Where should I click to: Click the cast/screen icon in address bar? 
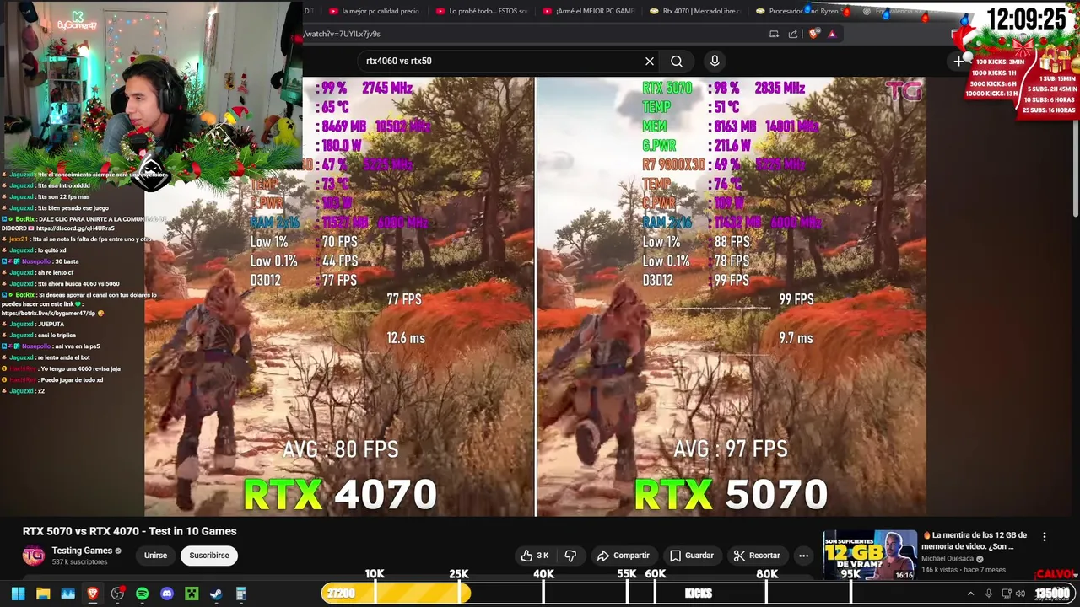(x=774, y=34)
